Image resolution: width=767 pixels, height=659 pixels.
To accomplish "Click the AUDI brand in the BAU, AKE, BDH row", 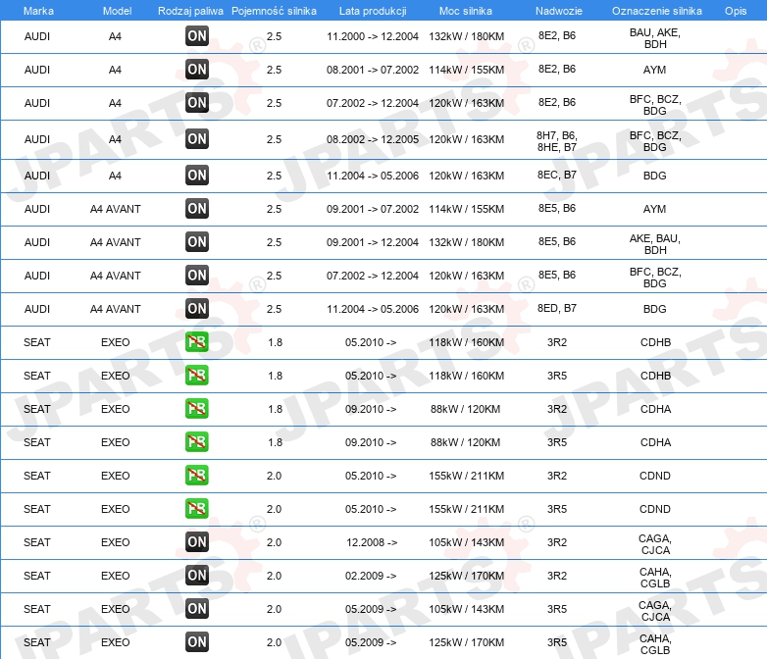I will click(37, 36).
